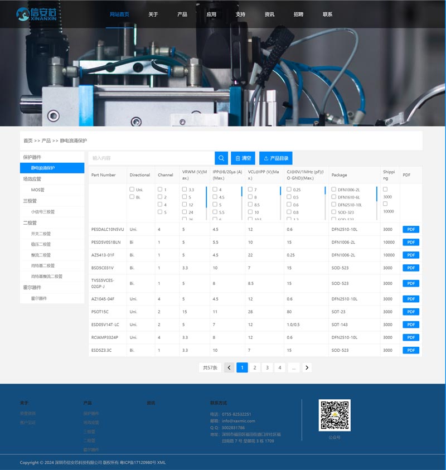446x470 pixels.
Task: Select 二极管 sidebar category heading
Action: coord(30,222)
